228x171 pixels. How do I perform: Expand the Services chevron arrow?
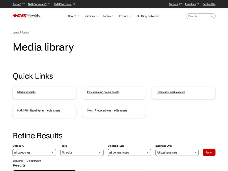97,16
